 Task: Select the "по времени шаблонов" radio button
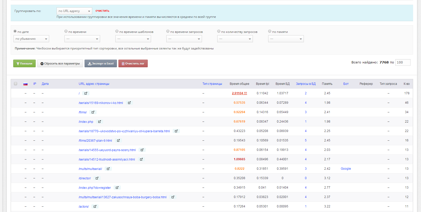[x=117, y=31]
